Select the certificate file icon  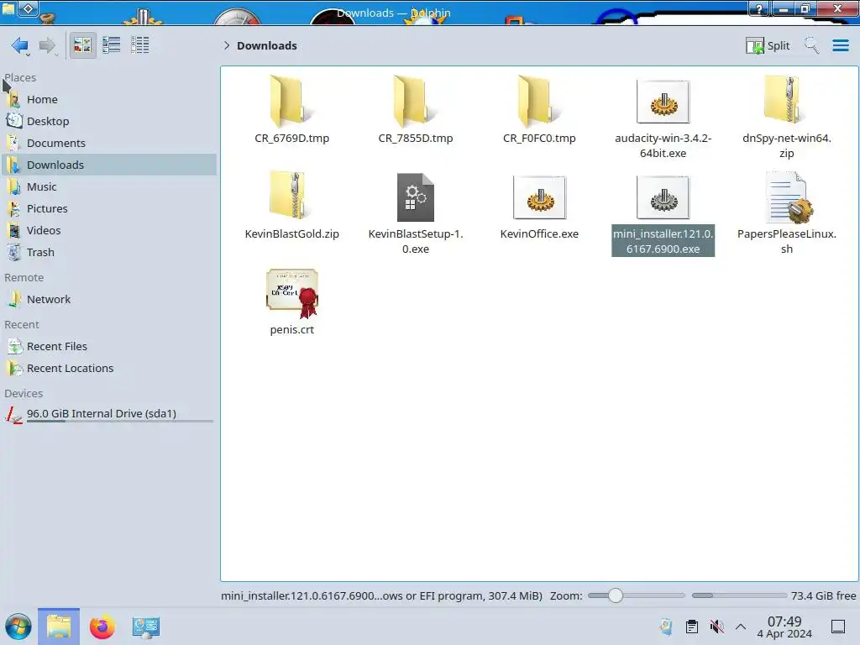(292, 293)
